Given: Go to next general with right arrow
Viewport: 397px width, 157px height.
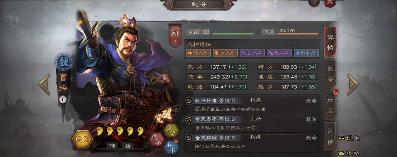Looking at the screenshot, I should (353, 84).
